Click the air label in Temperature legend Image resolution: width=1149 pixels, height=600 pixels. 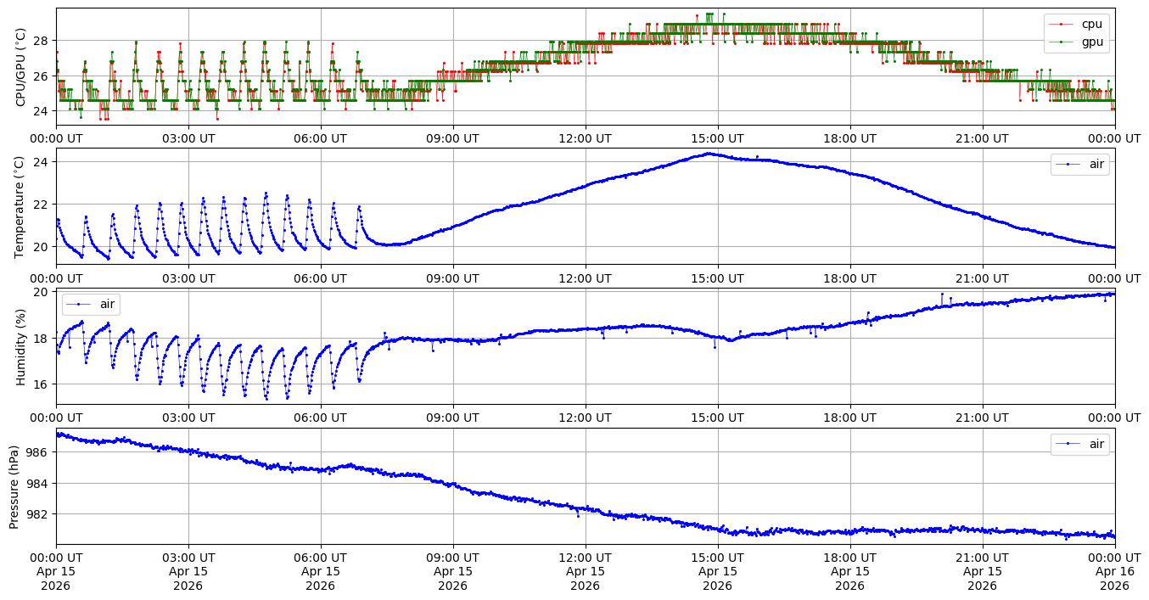[x=1097, y=165]
